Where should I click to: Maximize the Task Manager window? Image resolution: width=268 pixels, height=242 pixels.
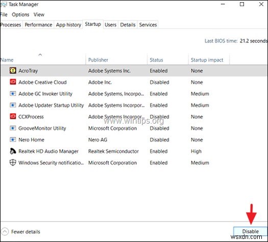(x=242, y=4)
